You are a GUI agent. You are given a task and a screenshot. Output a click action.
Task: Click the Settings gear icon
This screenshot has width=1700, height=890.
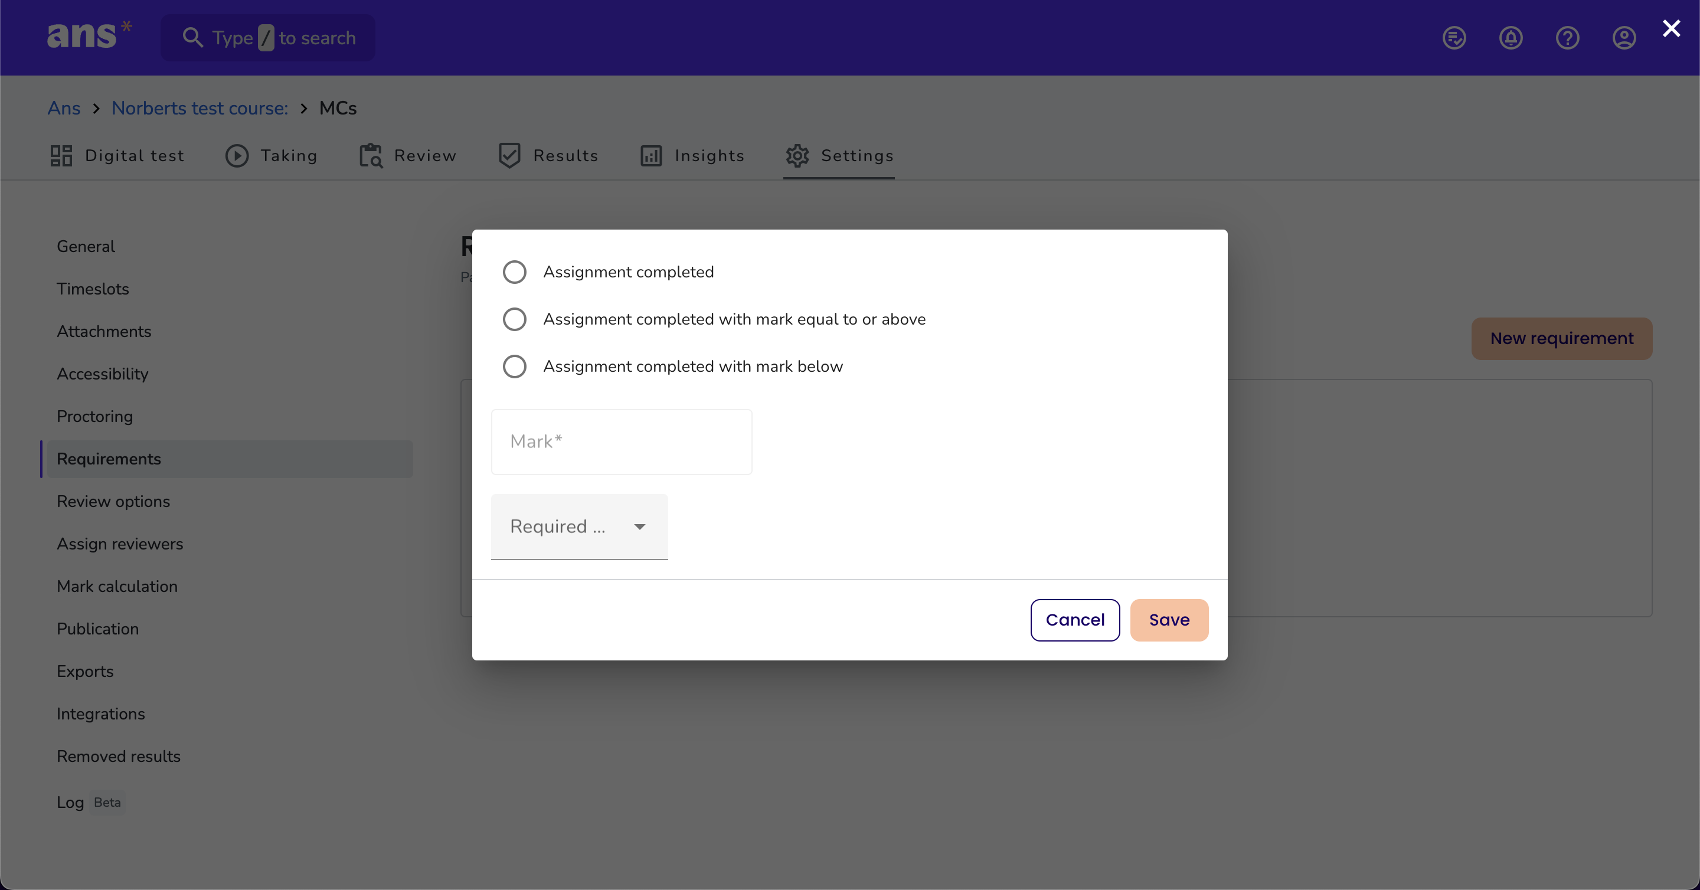click(797, 156)
